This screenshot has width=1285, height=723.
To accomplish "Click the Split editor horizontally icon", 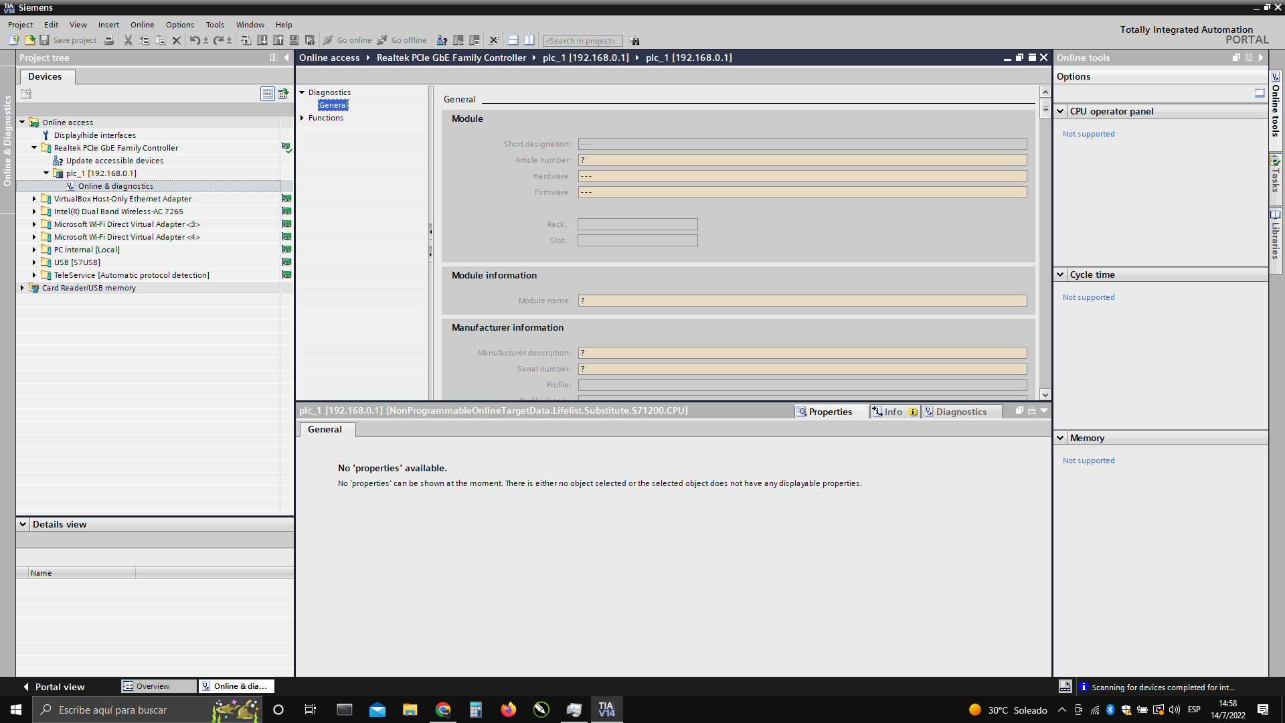I will coord(513,40).
